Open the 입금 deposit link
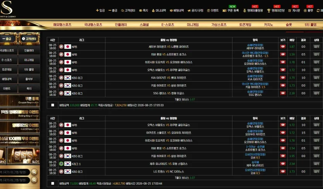The image size is (323, 189). point(100,10)
